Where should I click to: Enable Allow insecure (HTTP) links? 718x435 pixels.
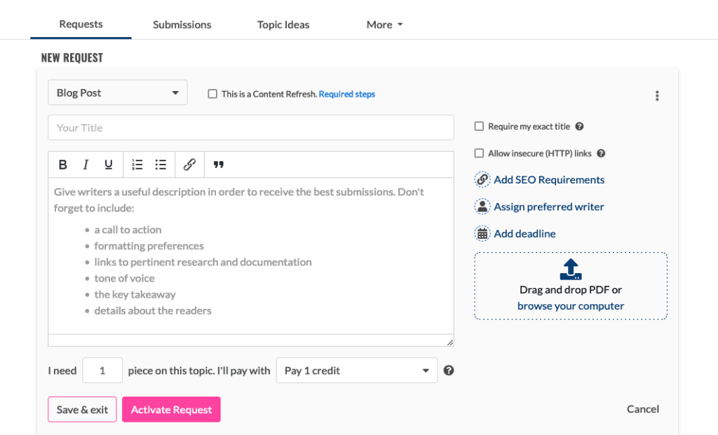[479, 153]
